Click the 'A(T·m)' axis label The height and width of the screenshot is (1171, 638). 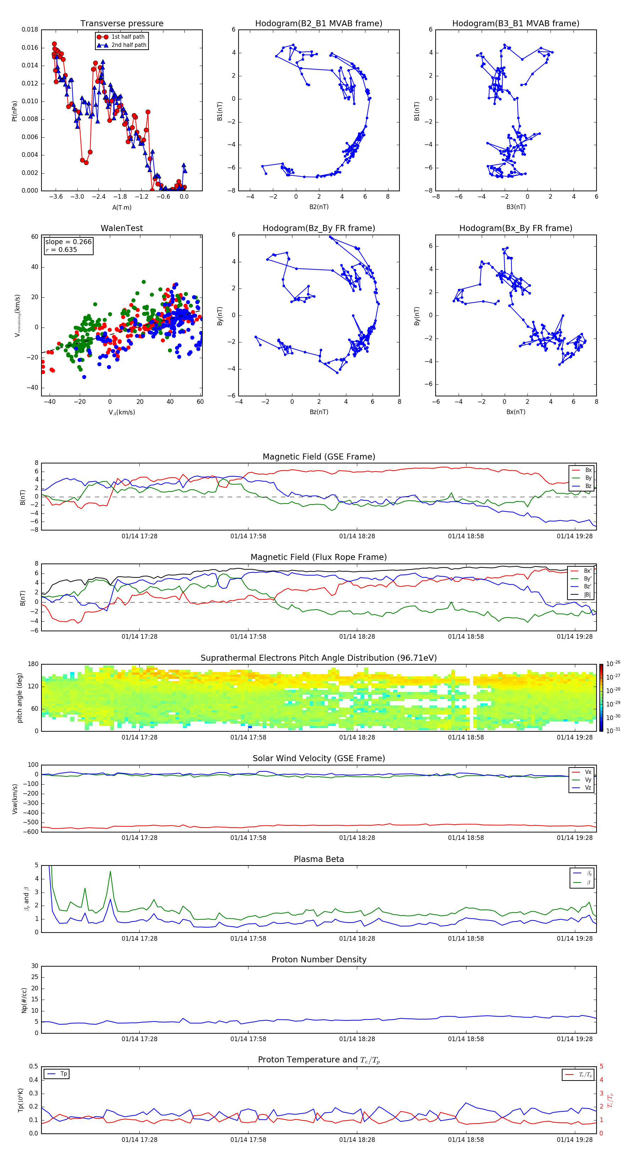point(122,207)
